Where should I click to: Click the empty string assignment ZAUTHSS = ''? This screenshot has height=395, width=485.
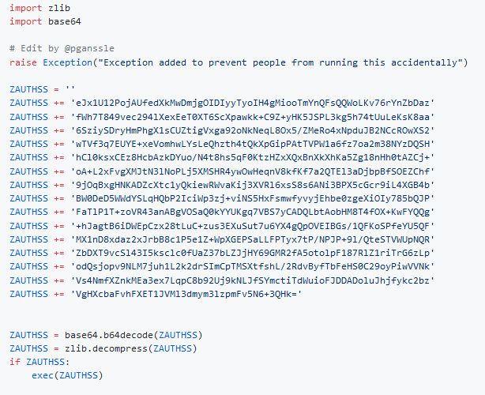42,88
